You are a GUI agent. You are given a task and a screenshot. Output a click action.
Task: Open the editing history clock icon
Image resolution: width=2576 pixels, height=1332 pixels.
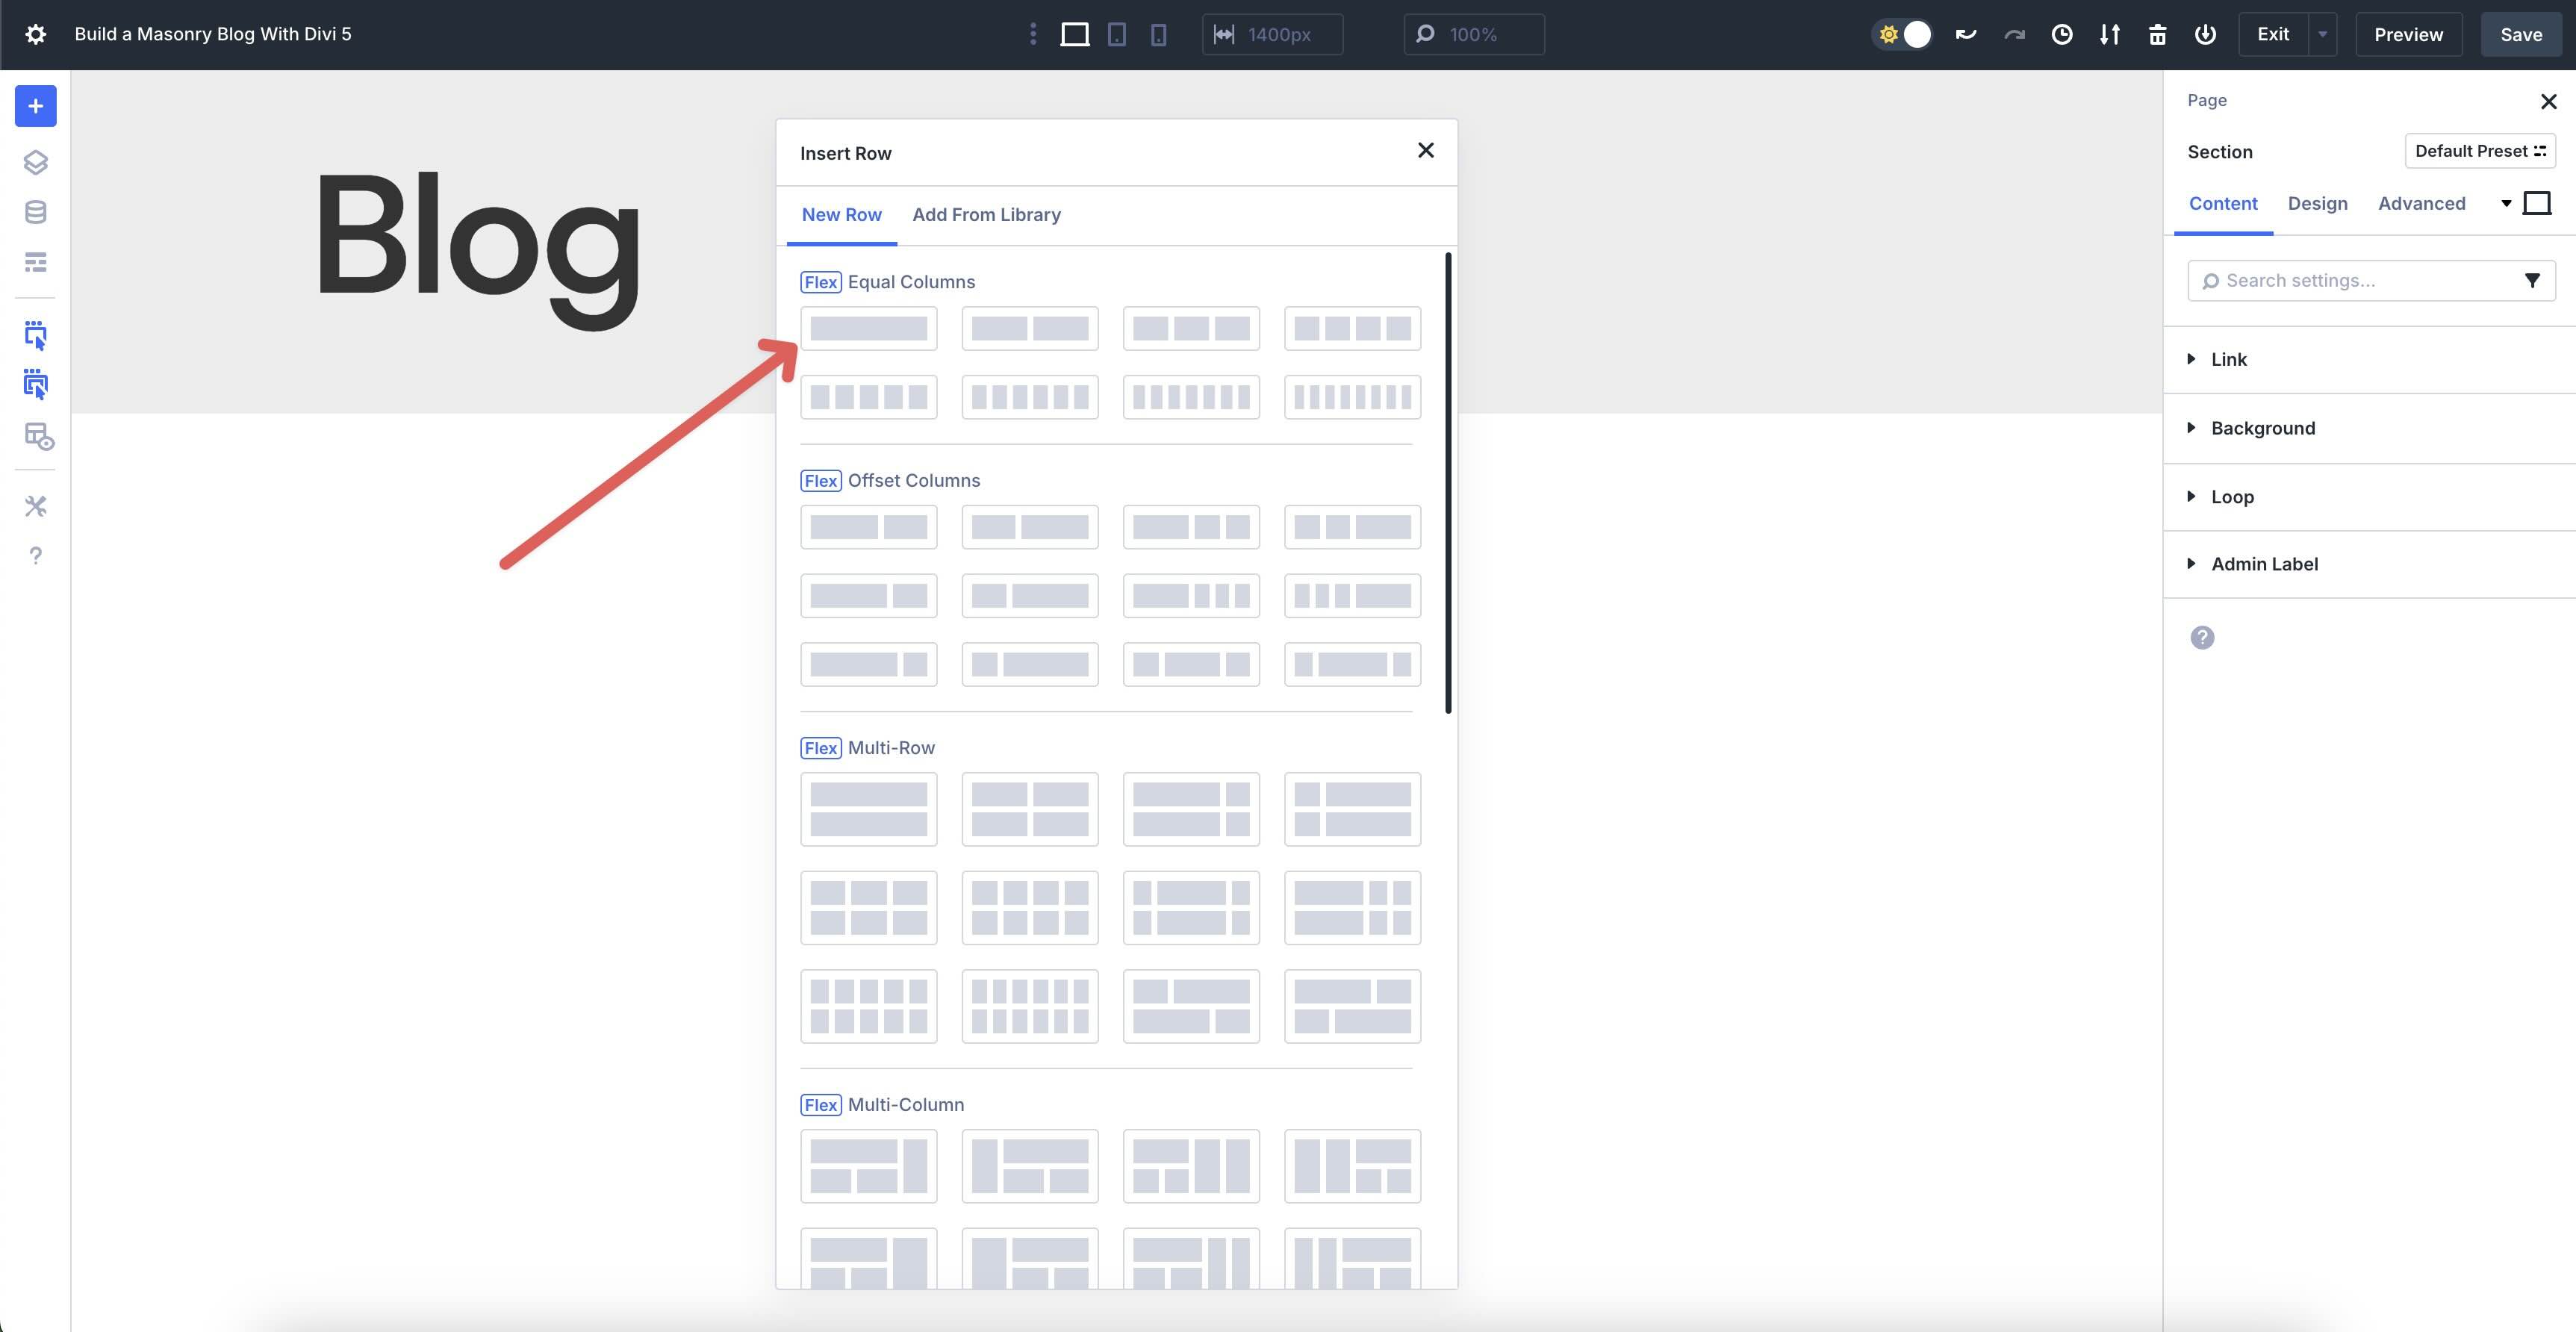click(x=2062, y=33)
